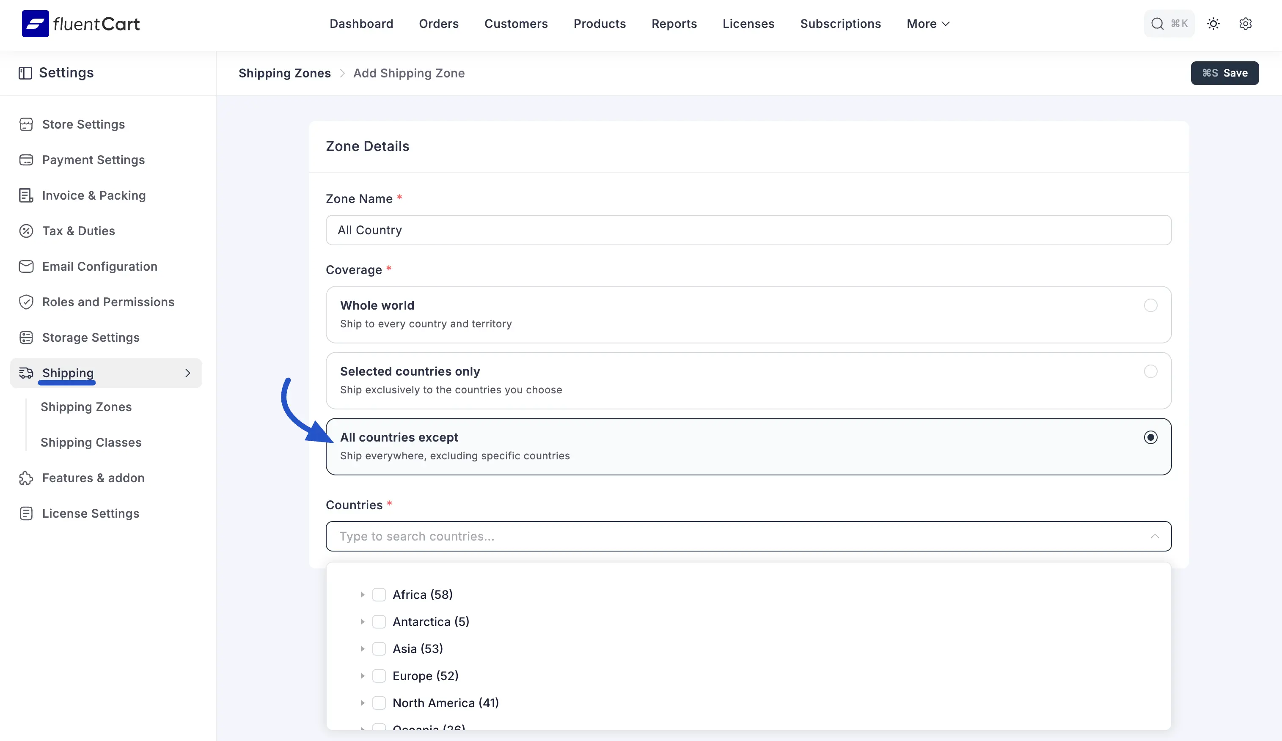
Task: Open the search icon in top bar
Action: click(1157, 23)
